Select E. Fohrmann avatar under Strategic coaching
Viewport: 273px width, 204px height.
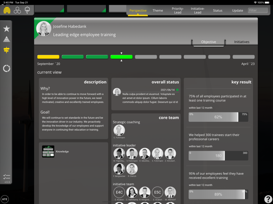coord(119,130)
